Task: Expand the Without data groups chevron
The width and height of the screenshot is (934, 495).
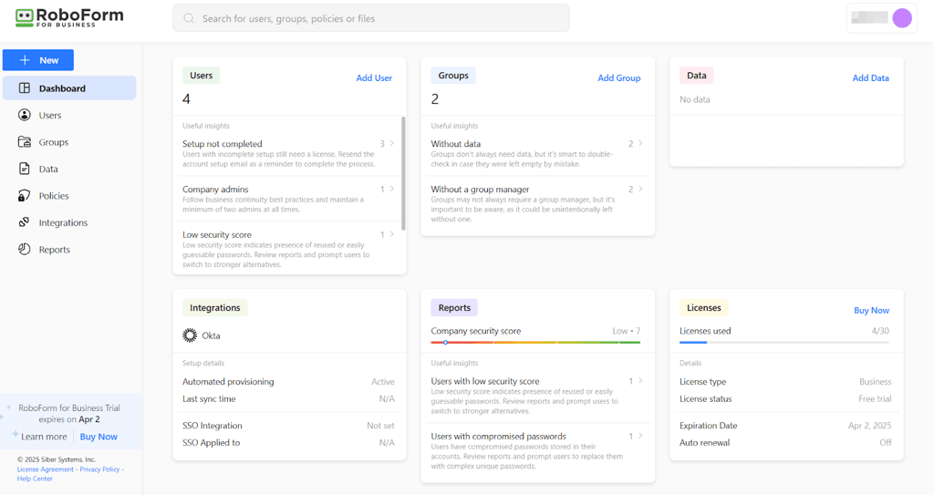Action: coord(640,143)
